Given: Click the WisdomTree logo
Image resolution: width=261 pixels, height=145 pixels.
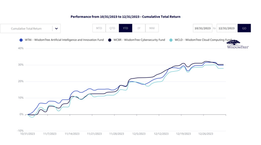Looking at the screenshot, I should (x=238, y=44).
